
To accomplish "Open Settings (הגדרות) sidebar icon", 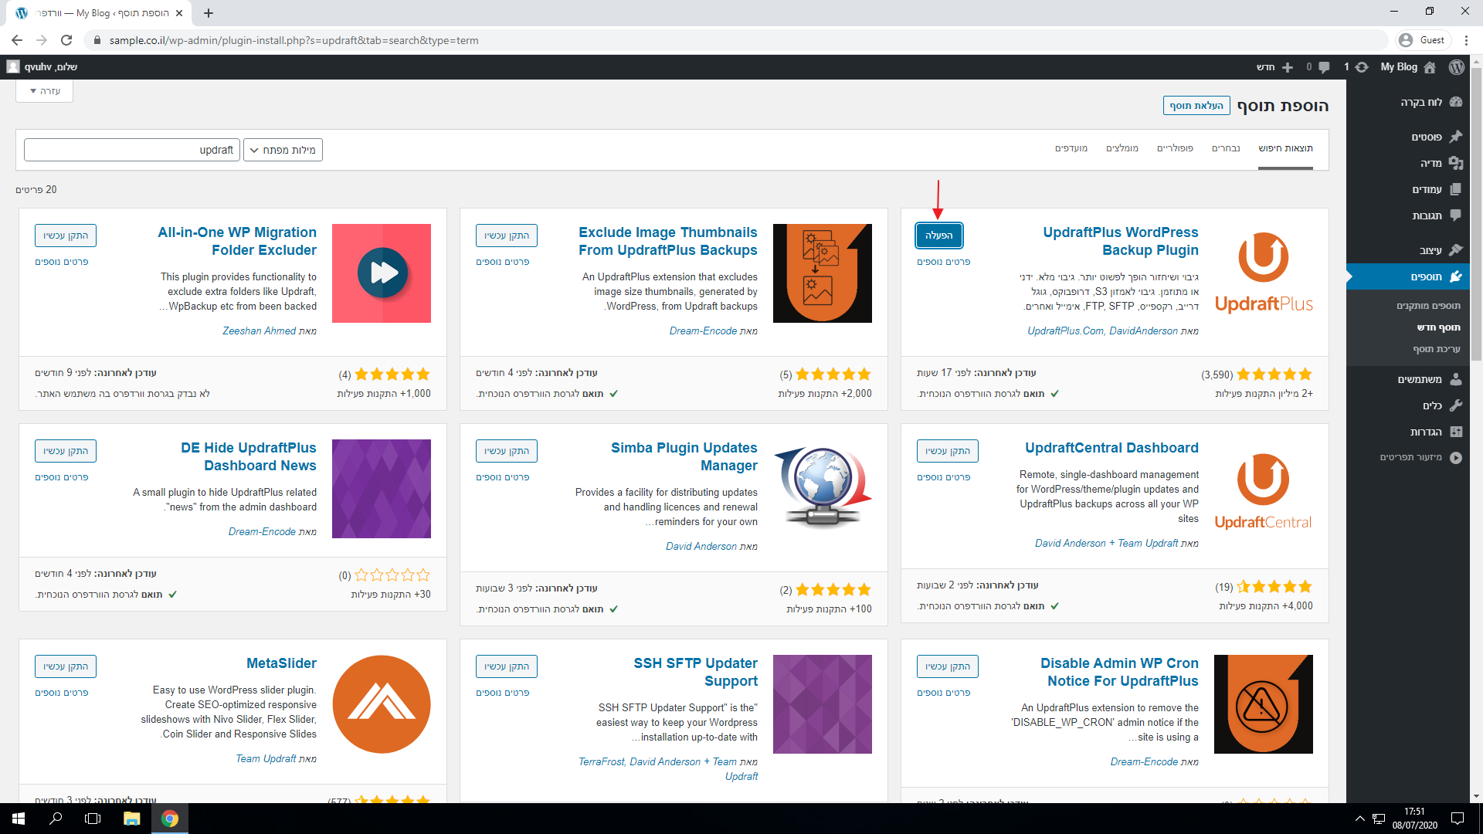I will click(1456, 432).
